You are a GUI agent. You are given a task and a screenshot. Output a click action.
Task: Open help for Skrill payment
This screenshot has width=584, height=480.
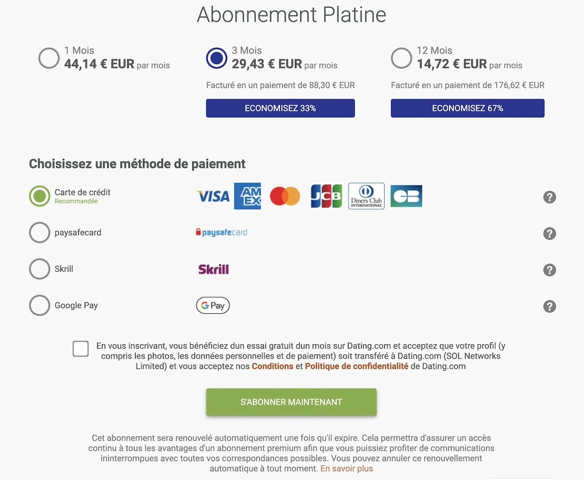[550, 270]
